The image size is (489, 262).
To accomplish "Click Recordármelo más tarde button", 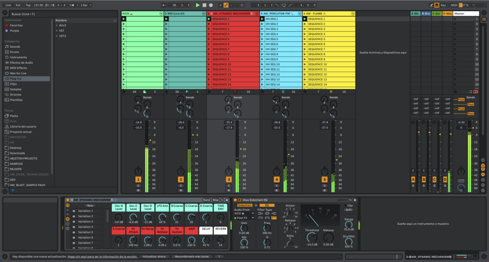I will [x=192, y=257].
